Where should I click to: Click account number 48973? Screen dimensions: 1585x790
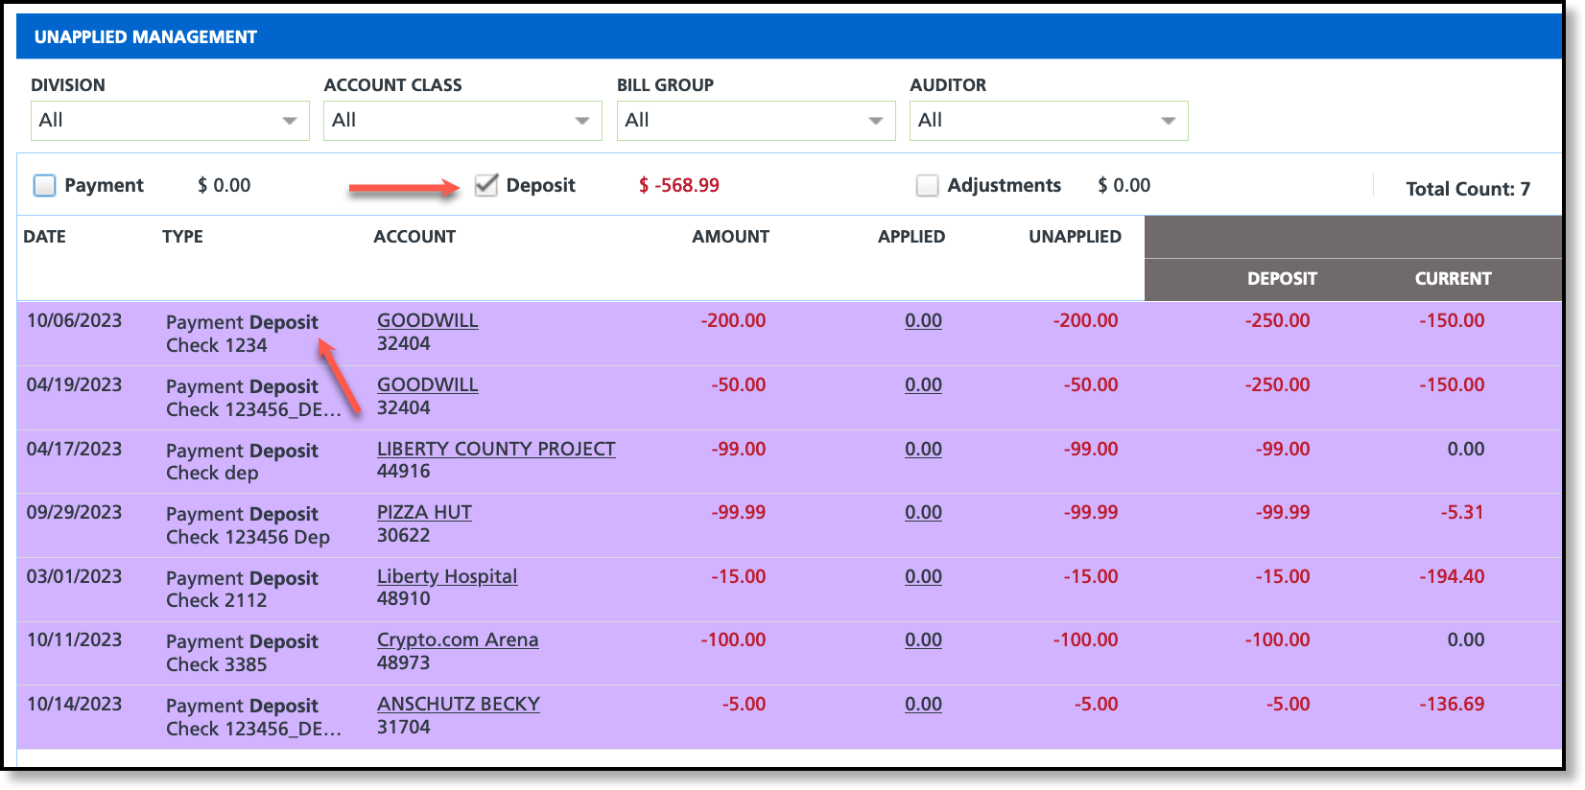tap(404, 663)
